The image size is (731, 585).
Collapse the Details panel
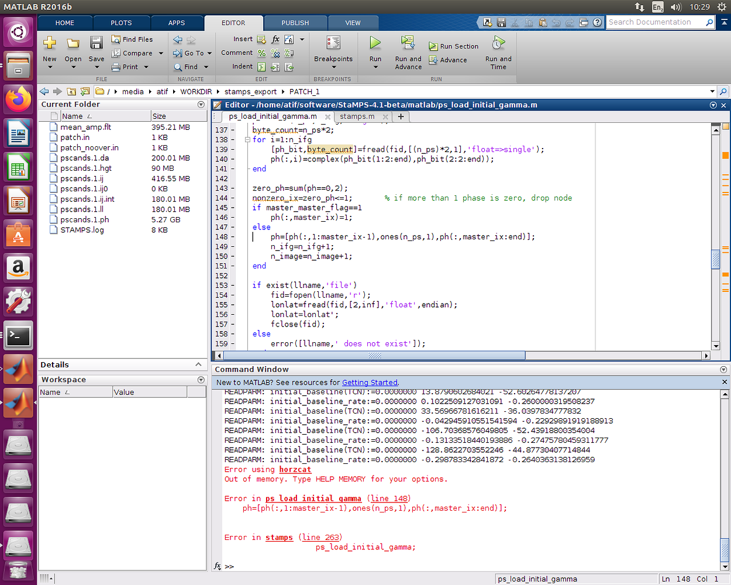point(198,364)
